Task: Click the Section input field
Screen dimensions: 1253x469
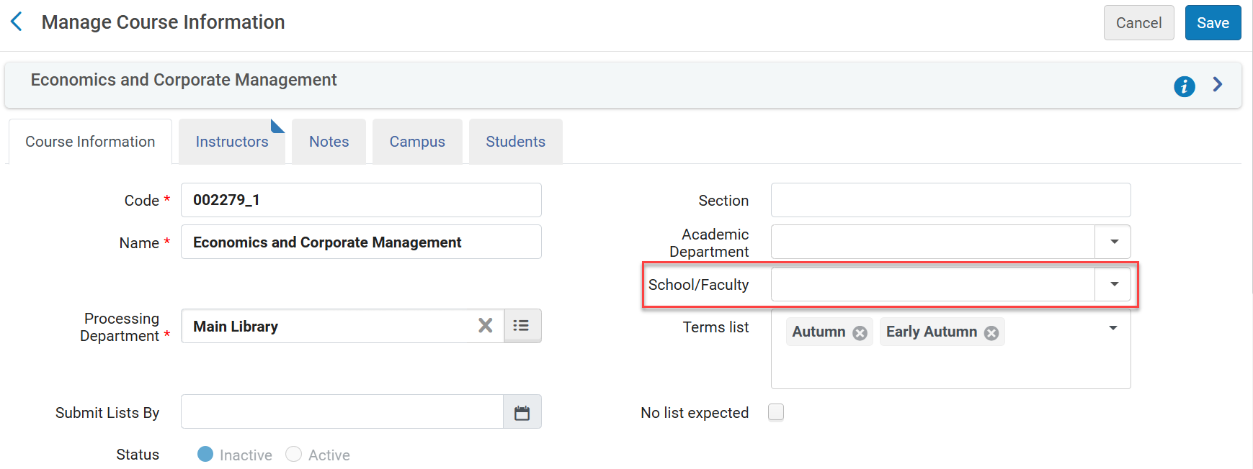Action: [950, 200]
